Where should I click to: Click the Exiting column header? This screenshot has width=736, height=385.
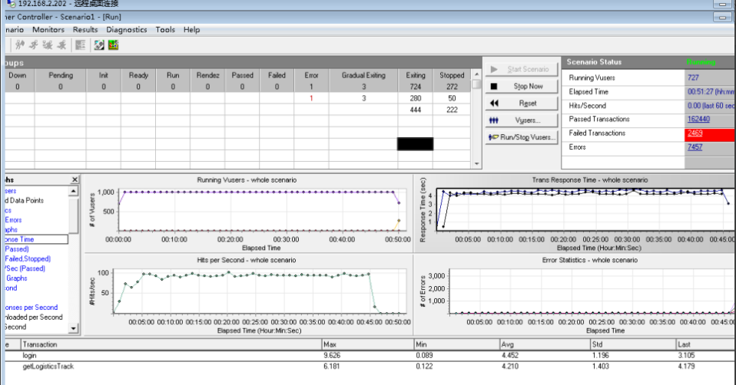click(416, 75)
